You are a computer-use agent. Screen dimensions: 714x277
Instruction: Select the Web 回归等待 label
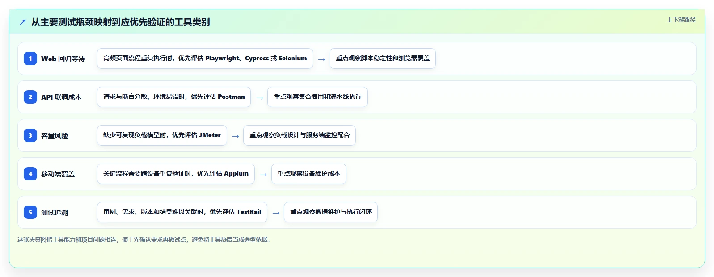pos(63,59)
